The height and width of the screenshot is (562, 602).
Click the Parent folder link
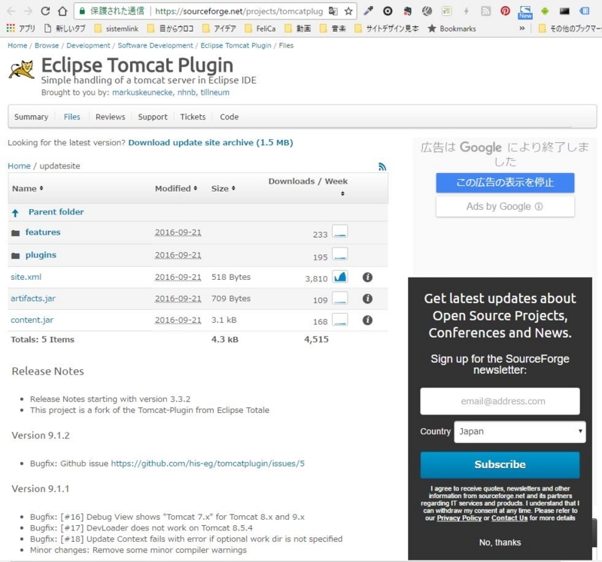tap(56, 212)
